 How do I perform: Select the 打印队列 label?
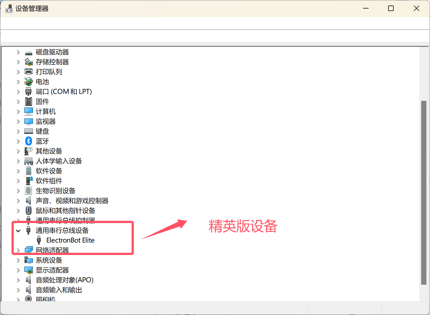(49, 72)
